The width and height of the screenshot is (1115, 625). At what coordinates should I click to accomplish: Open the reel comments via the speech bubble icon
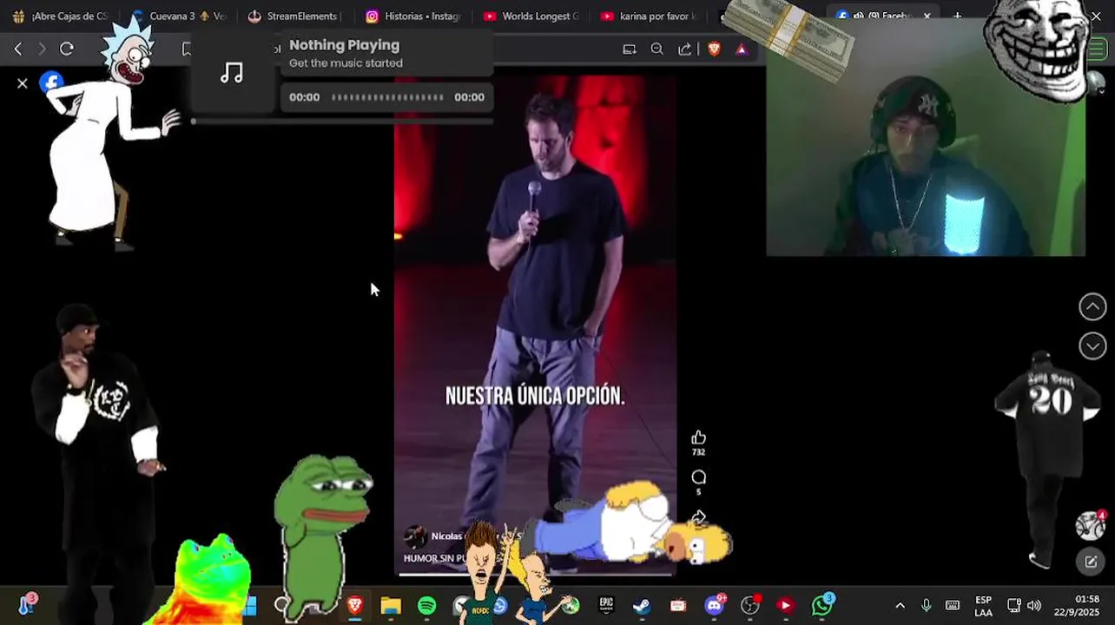click(698, 477)
